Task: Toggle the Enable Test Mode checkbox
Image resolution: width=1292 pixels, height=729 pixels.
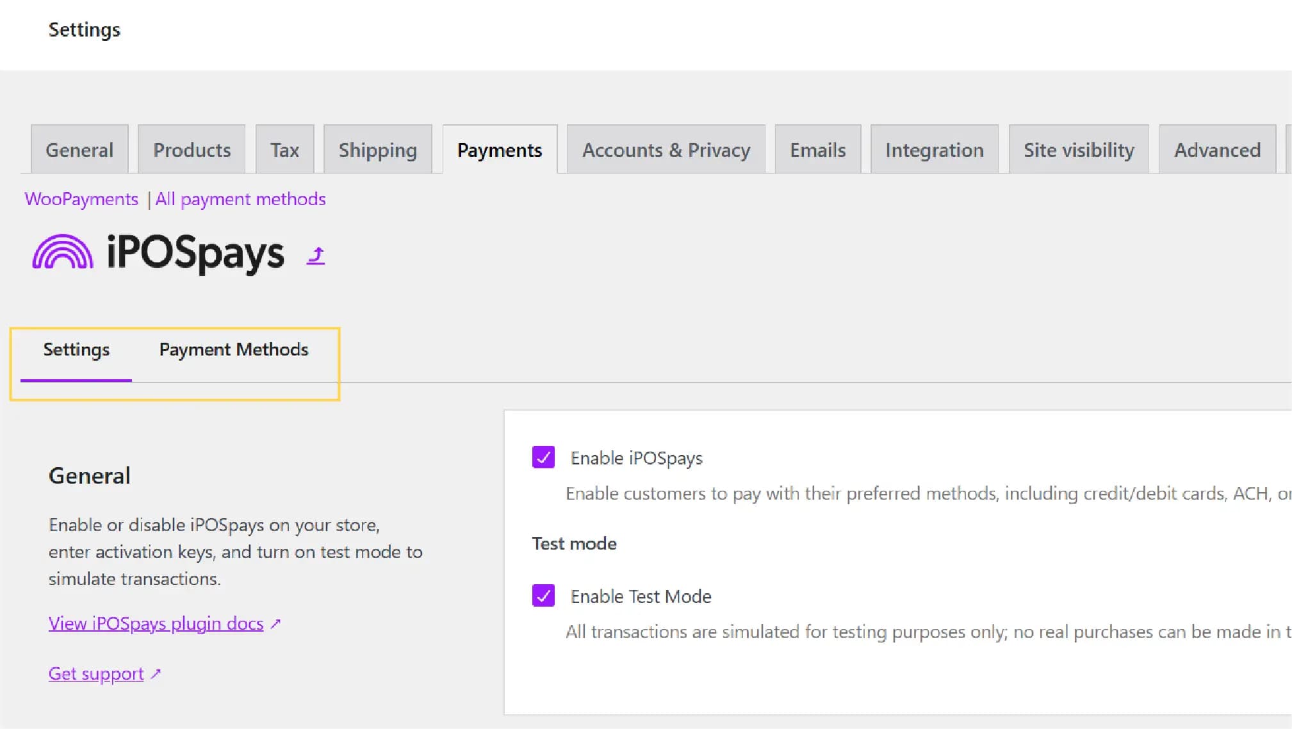Action: point(543,596)
